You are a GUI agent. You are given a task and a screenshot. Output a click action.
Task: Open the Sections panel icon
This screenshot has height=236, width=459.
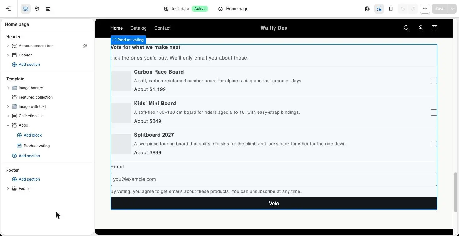26,9
